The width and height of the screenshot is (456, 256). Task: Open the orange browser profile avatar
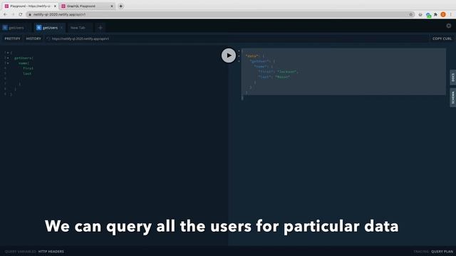[x=443, y=14]
